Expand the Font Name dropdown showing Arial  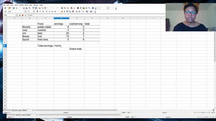click(x=26, y=11)
